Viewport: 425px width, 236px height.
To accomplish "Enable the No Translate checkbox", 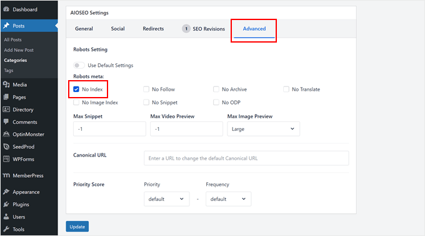I will 286,89.
